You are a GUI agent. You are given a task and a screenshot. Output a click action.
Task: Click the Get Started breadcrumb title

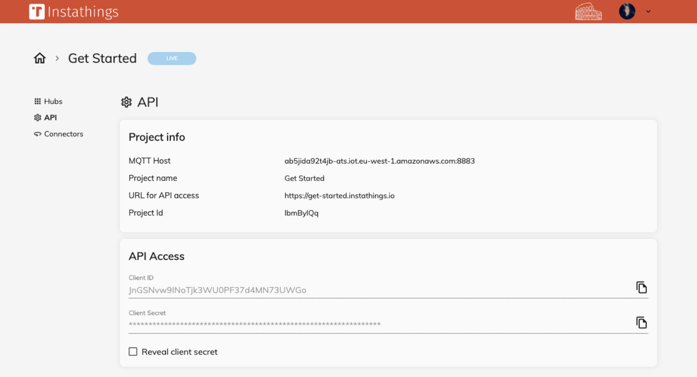point(102,58)
